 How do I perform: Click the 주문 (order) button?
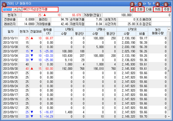coord(167,9)
